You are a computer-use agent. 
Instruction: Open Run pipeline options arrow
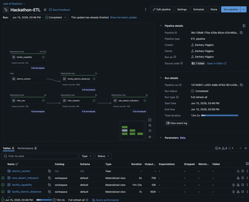243,10
